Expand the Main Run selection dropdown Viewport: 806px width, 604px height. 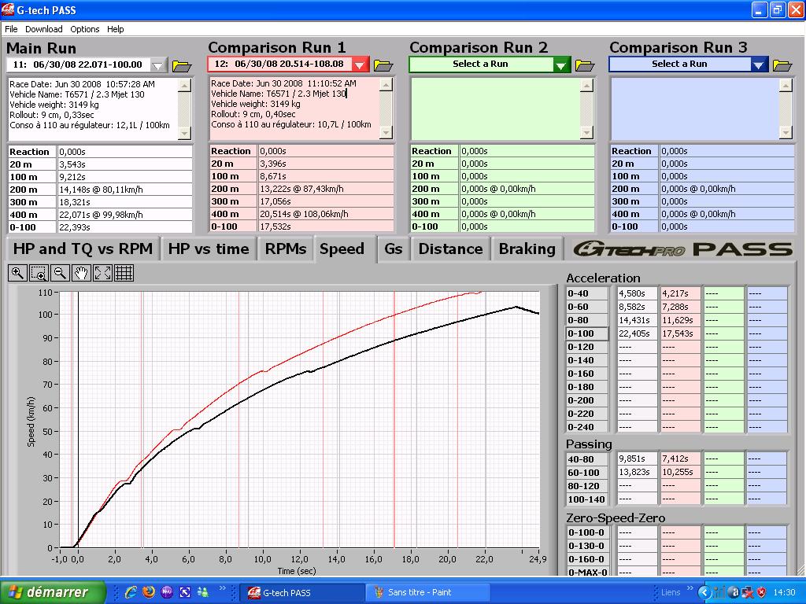tap(159, 65)
